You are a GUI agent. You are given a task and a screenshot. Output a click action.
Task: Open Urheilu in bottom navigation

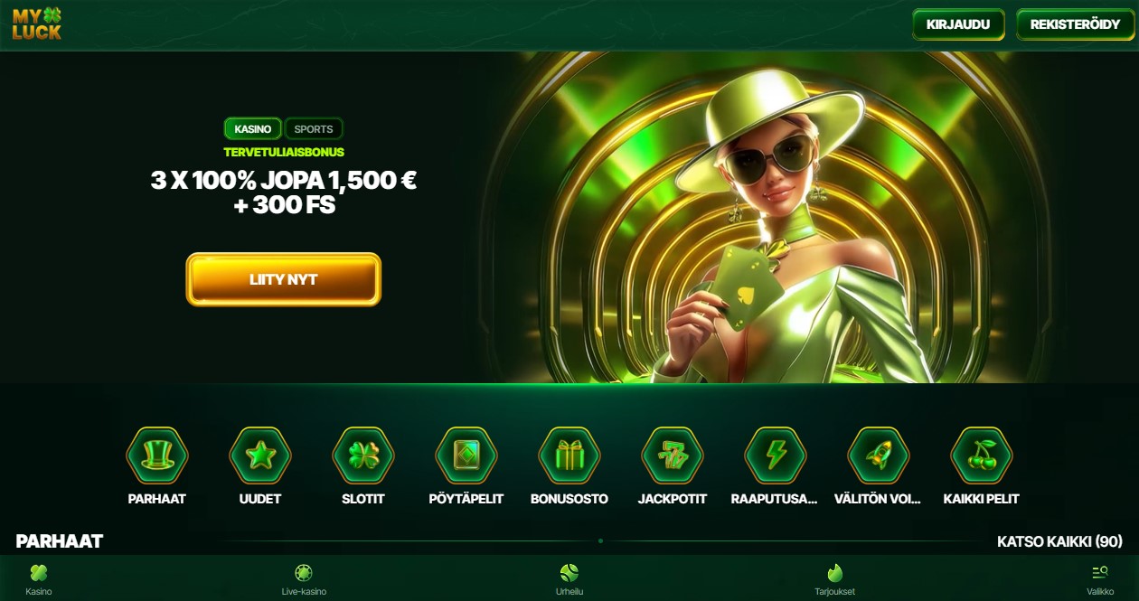point(569,579)
